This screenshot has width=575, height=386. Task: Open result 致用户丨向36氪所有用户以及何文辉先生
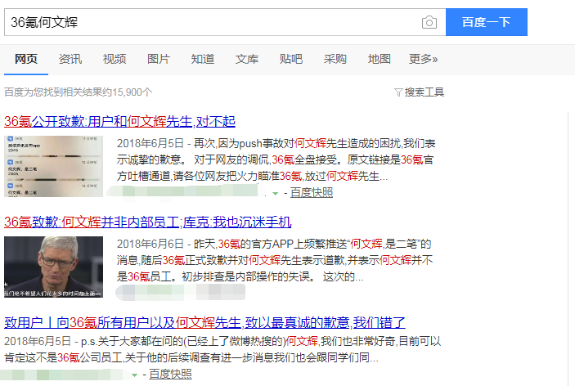coord(204,322)
